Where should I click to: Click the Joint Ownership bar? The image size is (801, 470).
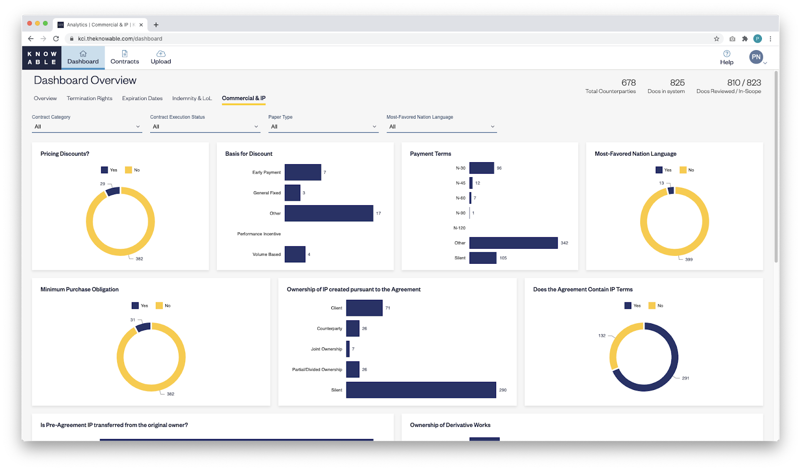[x=348, y=349]
